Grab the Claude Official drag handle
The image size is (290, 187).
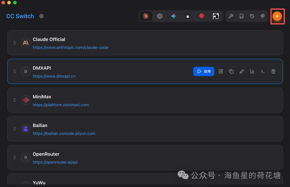click(x=15, y=43)
